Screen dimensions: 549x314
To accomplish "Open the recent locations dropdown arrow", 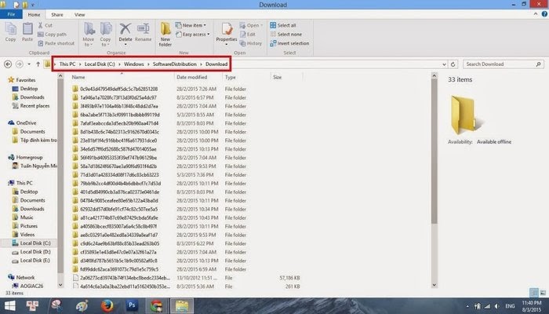I will (29, 64).
